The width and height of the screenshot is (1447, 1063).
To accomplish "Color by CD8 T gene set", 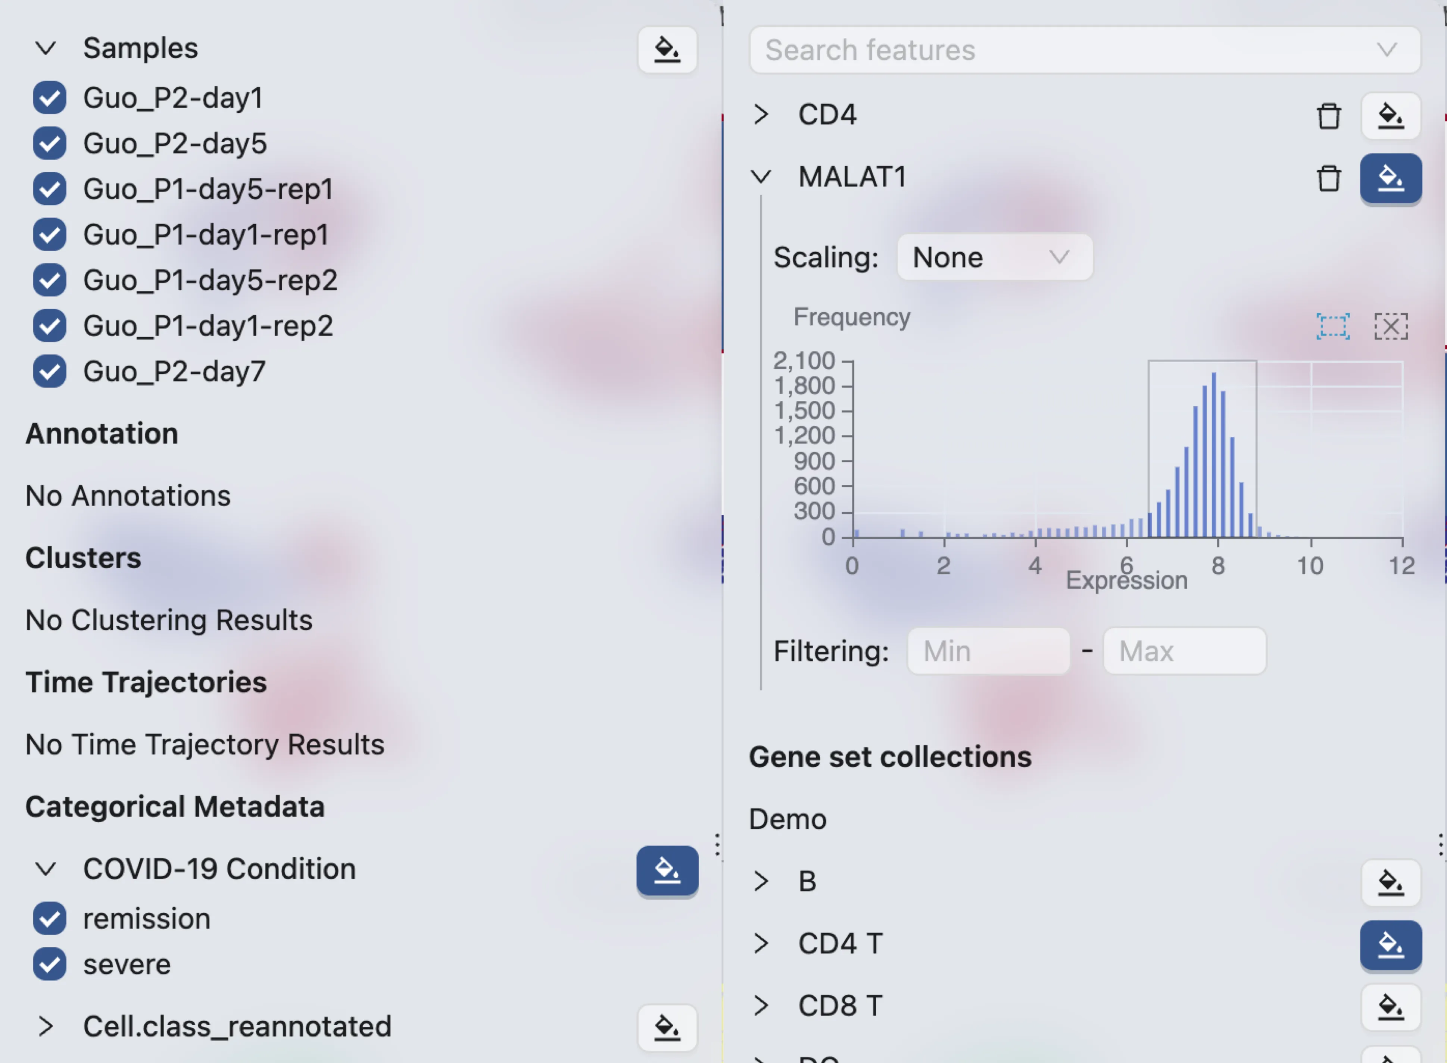I will (x=1390, y=1007).
